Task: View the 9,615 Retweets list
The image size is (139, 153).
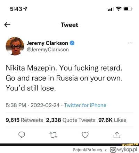Action: (24, 120)
